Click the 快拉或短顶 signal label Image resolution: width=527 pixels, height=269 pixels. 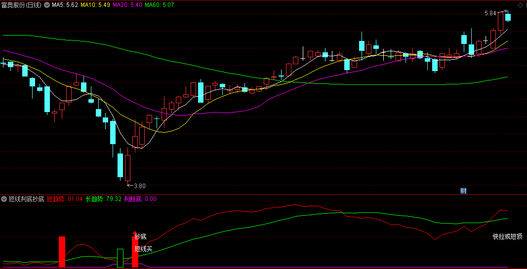pyautogui.click(x=508, y=237)
